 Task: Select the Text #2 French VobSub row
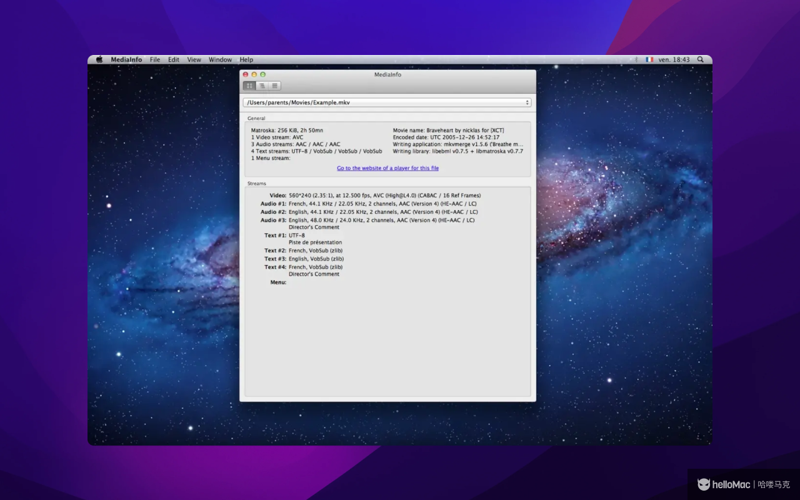pos(304,251)
